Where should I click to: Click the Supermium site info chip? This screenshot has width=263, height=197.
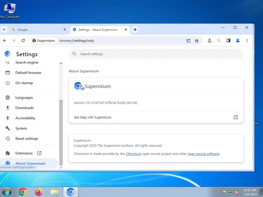44,41
